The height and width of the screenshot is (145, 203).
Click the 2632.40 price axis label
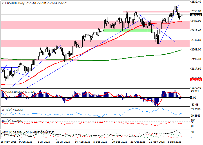(x=196, y=2)
